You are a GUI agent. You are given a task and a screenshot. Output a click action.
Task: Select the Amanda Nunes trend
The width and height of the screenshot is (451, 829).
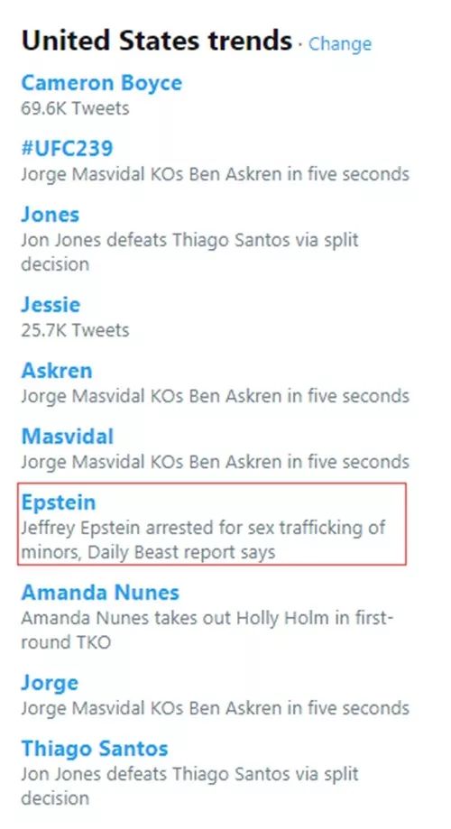point(100,592)
